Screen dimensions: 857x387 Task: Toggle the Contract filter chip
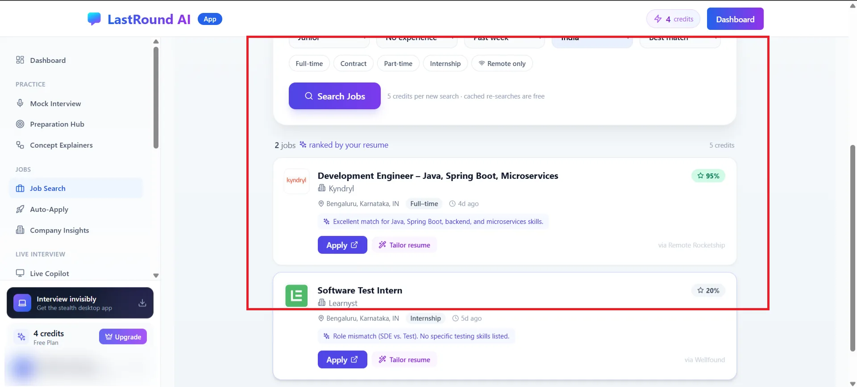point(353,63)
